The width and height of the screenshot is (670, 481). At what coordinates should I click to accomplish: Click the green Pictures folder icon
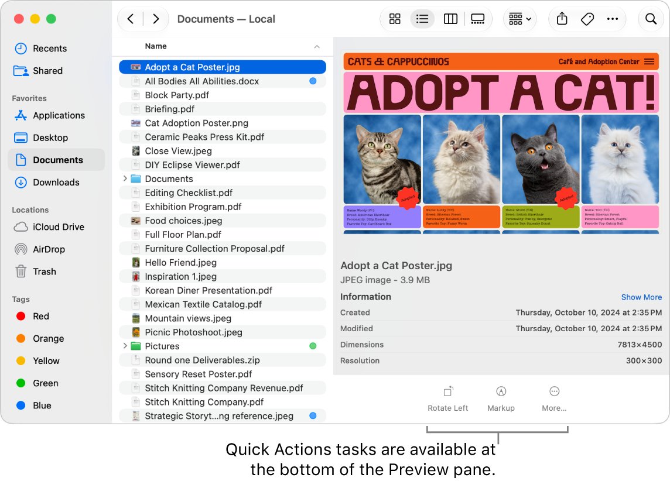135,346
